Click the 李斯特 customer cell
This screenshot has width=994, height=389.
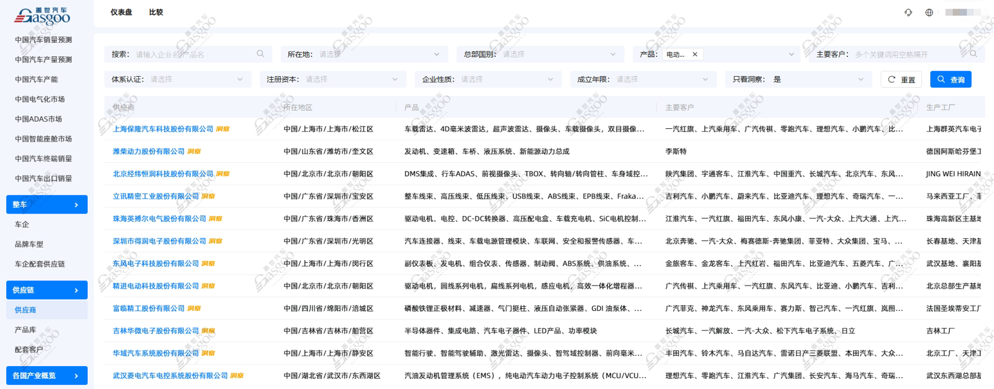(676, 151)
